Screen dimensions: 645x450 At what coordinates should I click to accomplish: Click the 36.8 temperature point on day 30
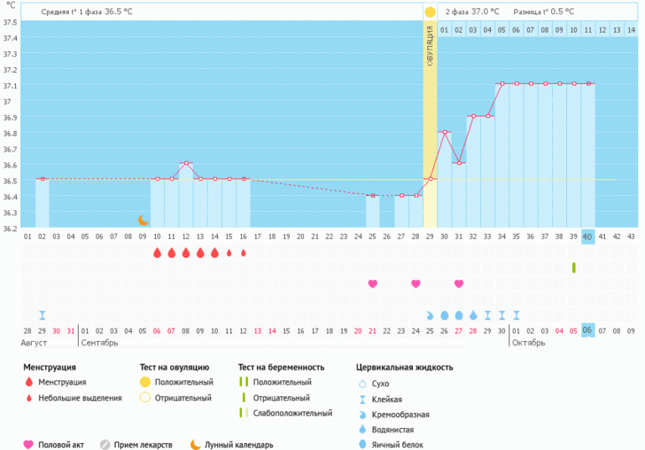pos(445,132)
